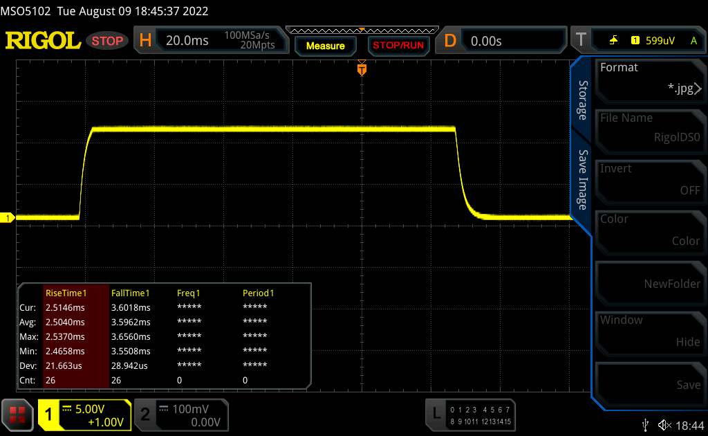Image resolution: width=708 pixels, height=436 pixels.
Task: Toggle channel 1 with 5.00V scale
Action: point(85,415)
